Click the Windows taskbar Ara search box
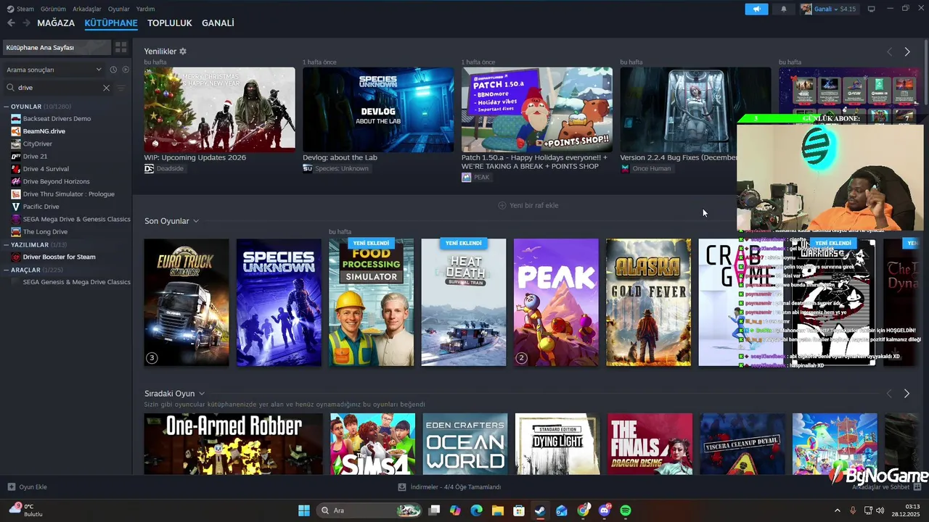The height and width of the screenshot is (522, 929). coord(370,510)
